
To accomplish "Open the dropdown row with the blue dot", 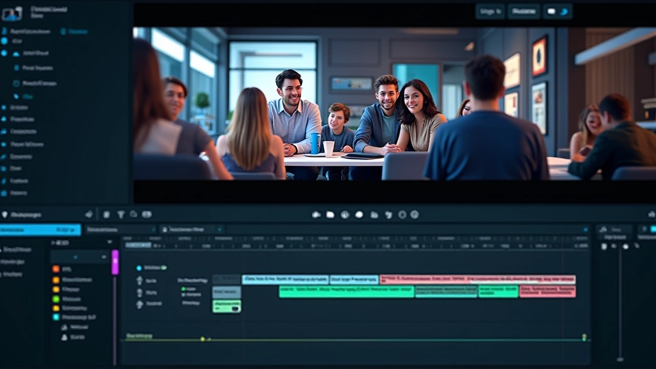I will (x=79, y=257).
